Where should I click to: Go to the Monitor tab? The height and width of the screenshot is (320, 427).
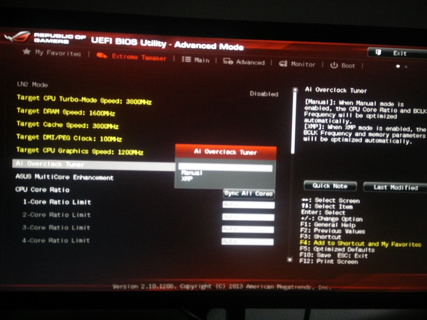(x=303, y=64)
